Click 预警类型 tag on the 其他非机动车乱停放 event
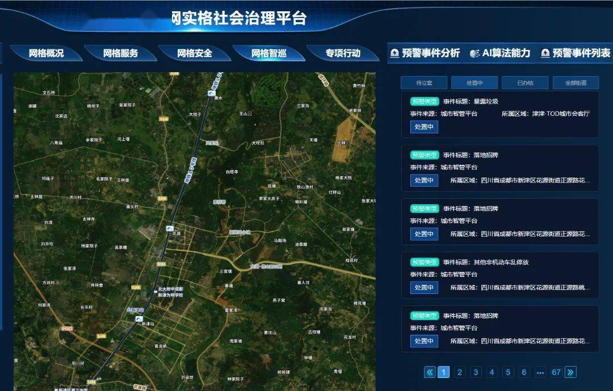613x391 pixels. (425, 262)
